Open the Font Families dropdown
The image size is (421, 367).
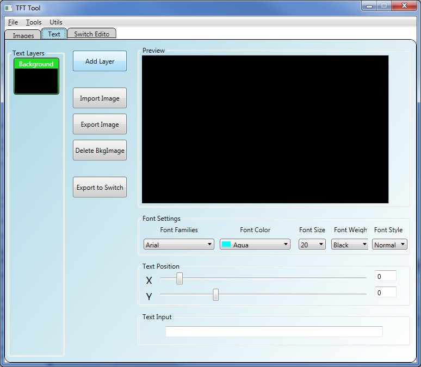[179, 245]
